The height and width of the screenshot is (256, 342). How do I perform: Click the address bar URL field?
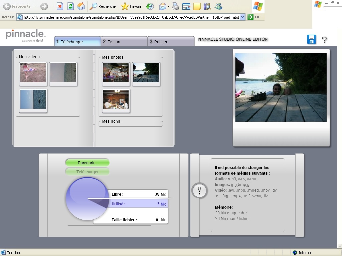coord(130,17)
